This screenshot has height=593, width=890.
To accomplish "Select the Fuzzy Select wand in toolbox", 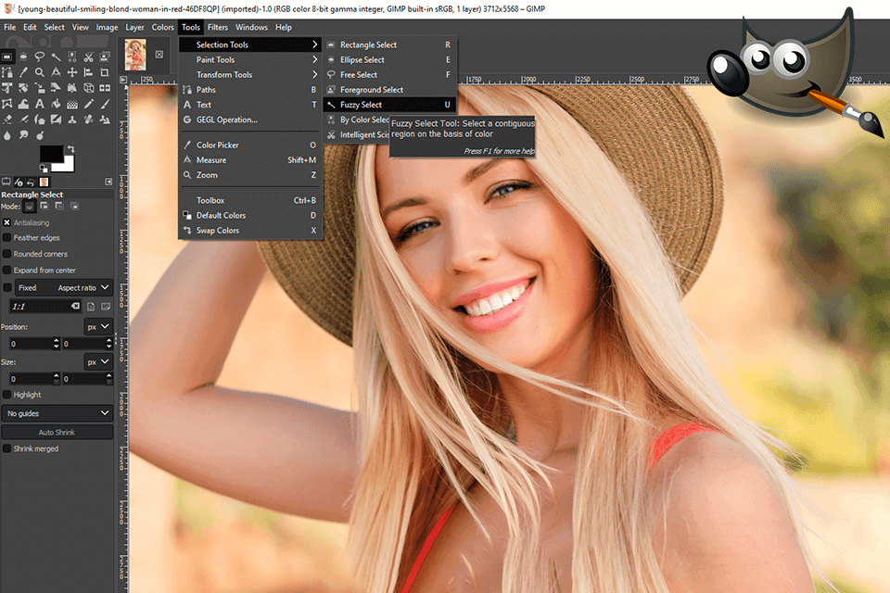I will 57,57.
